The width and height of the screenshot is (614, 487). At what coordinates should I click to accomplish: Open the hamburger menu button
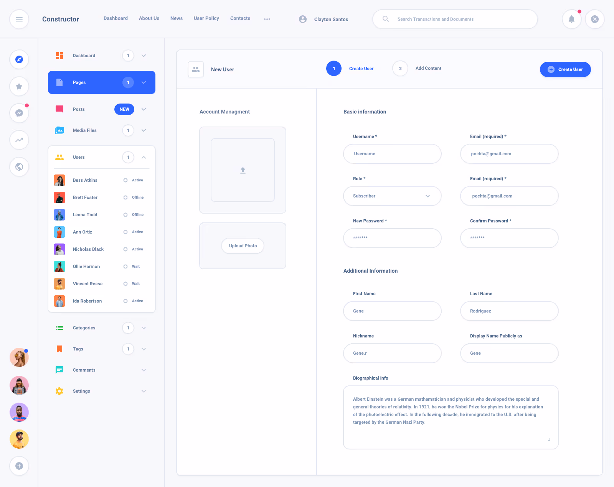pos(19,19)
